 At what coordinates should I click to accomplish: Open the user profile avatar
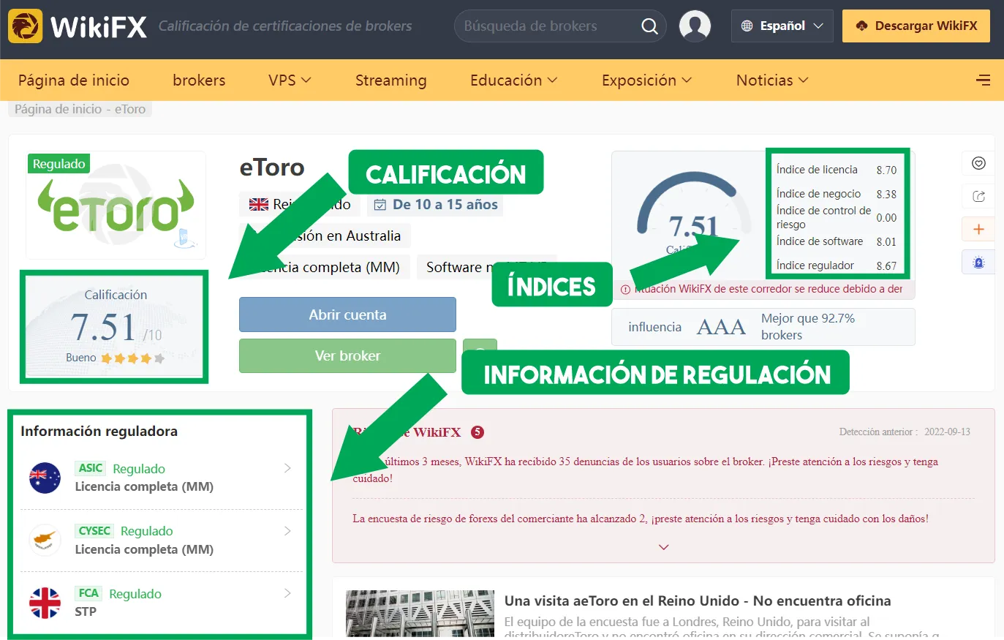pos(695,26)
